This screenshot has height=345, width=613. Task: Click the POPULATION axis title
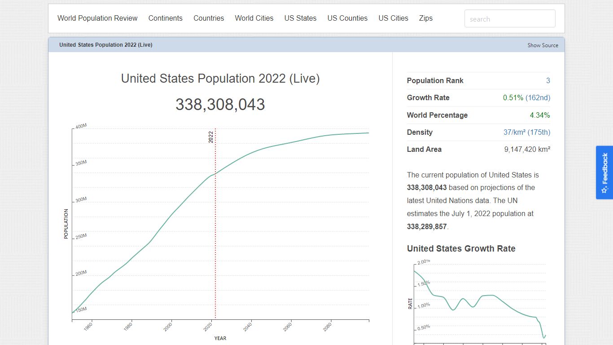click(x=66, y=224)
